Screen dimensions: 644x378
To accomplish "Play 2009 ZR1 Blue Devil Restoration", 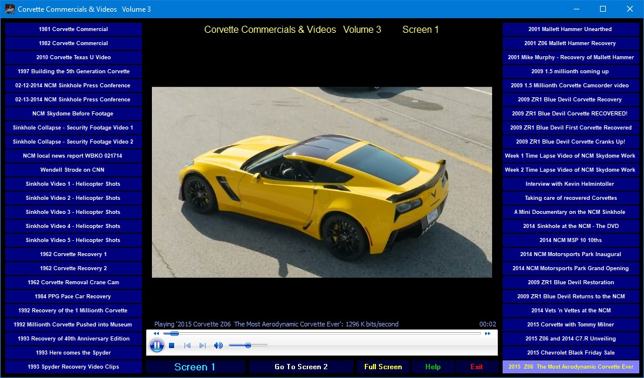I will [x=571, y=282].
